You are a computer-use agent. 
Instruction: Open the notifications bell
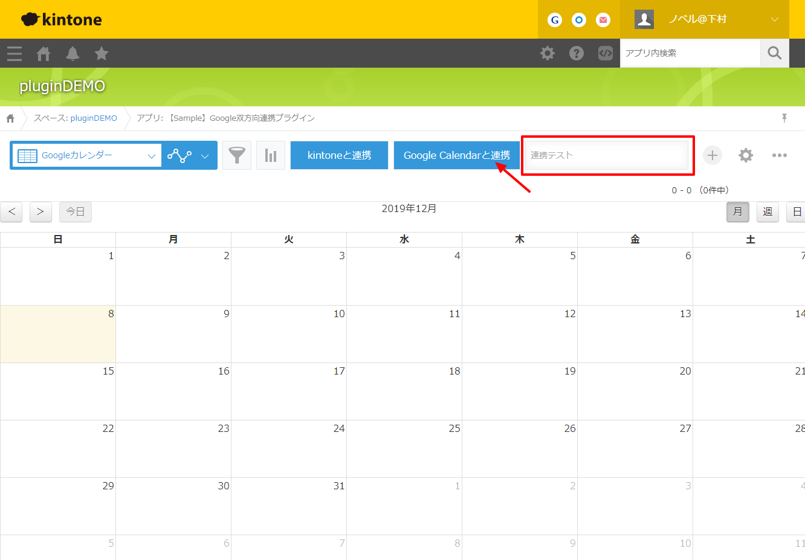(73, 54)
